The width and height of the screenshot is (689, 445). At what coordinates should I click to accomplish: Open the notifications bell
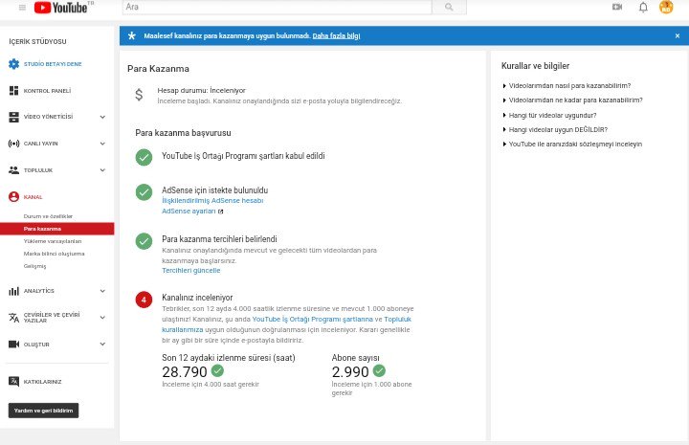point(643,7)
